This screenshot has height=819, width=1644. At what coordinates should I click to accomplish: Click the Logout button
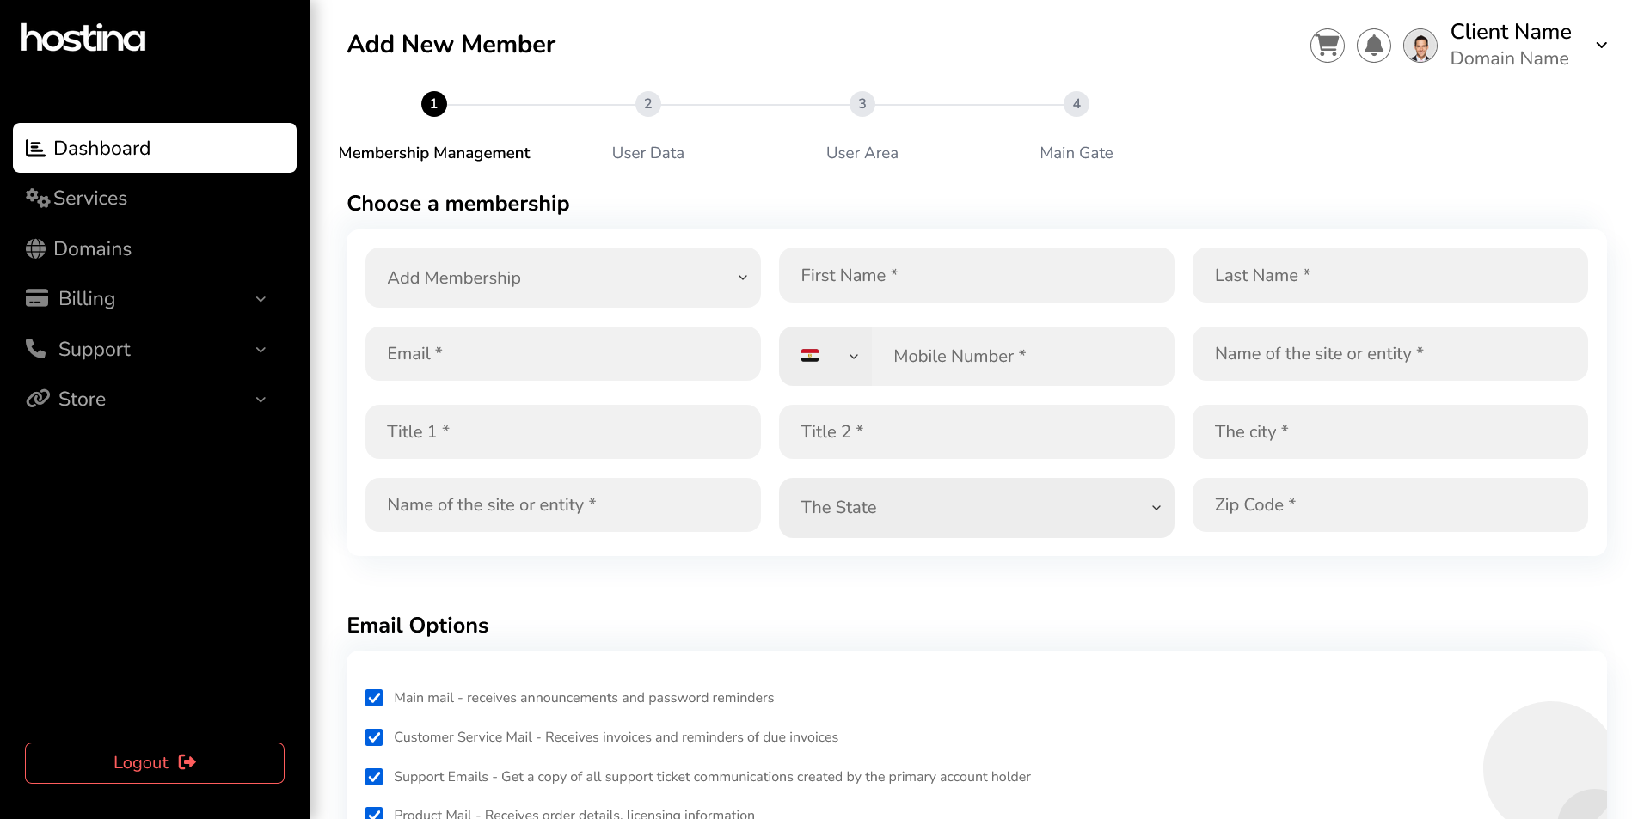pos(155,763)
